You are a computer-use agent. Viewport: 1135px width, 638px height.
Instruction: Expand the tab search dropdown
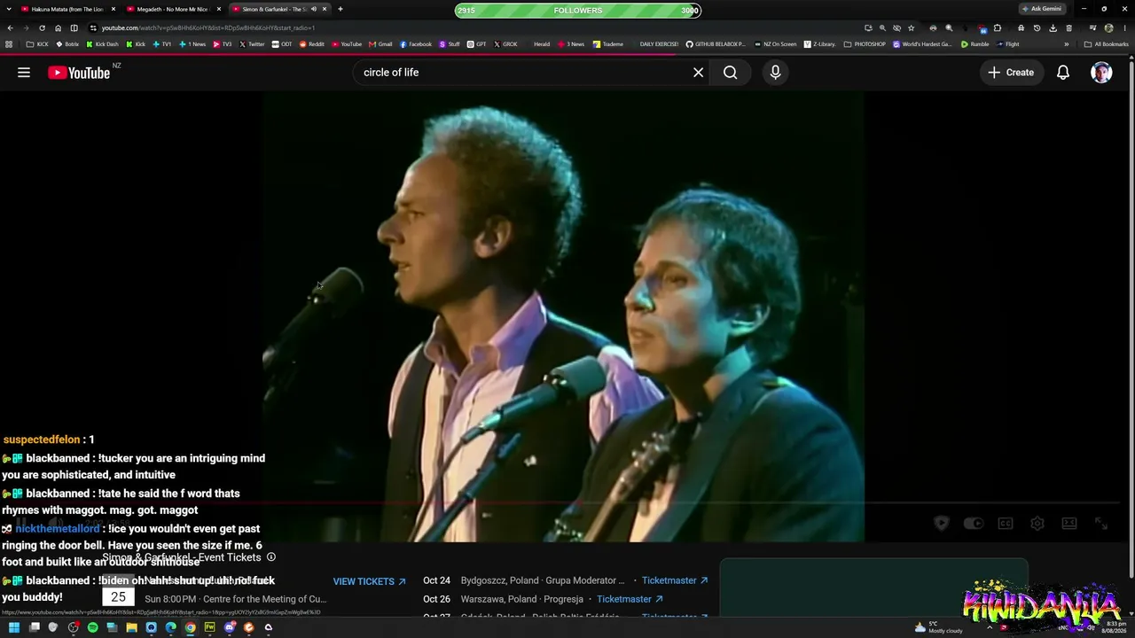point(8,9)
